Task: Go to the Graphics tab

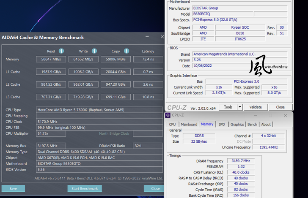Action: tap(237, 125)
